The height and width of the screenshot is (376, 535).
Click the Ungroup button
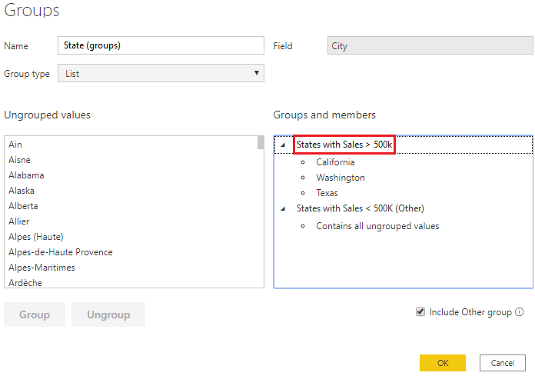click(108, 314)
